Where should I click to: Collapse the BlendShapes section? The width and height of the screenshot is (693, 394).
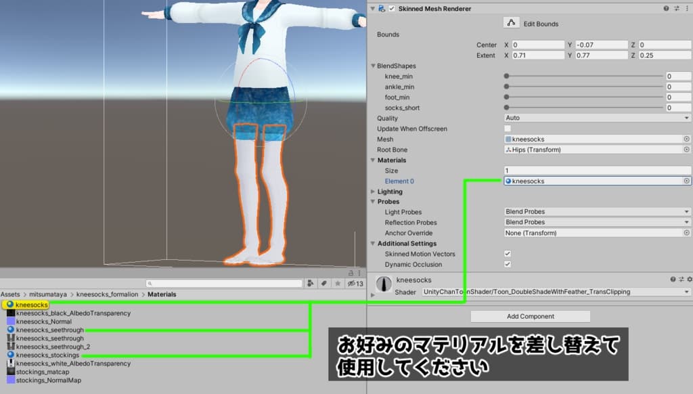pos(374,66)
